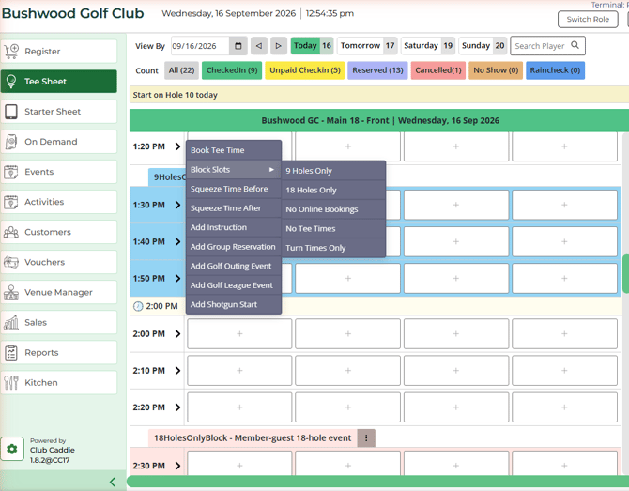Click the On Demand phone icon
The image size is (629, 491).
[x=11, y=141]
